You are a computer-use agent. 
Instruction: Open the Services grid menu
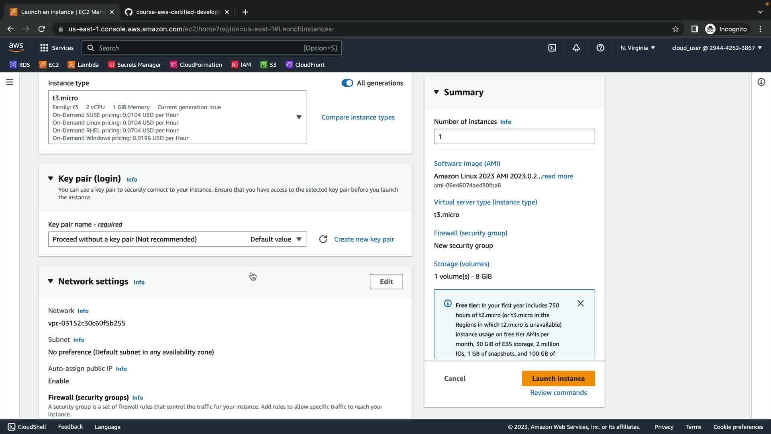(x=57, y=48)
